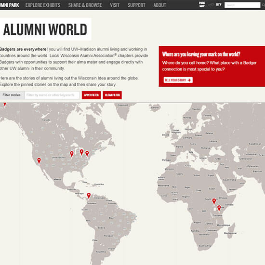Click the Alumni World page heading
Image resolution: width=265 pixels, height=265 pixels.
[45, 29]
